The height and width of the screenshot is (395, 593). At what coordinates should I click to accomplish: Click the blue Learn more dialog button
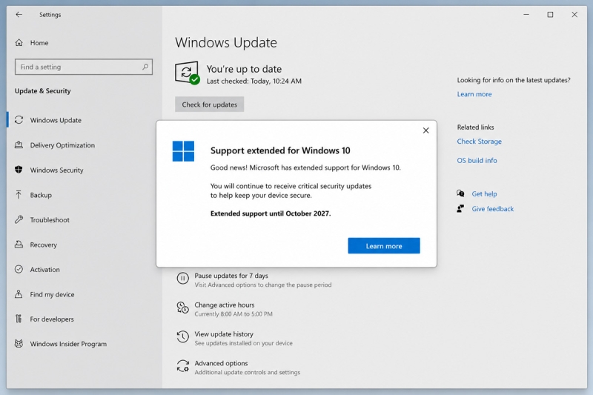[x=384, y=246]
